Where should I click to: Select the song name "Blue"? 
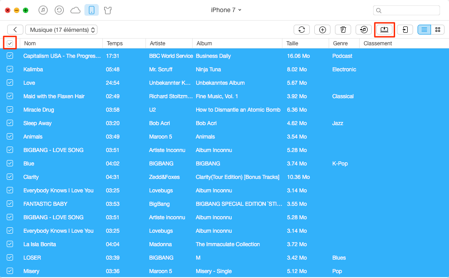[x=29, y=164]
